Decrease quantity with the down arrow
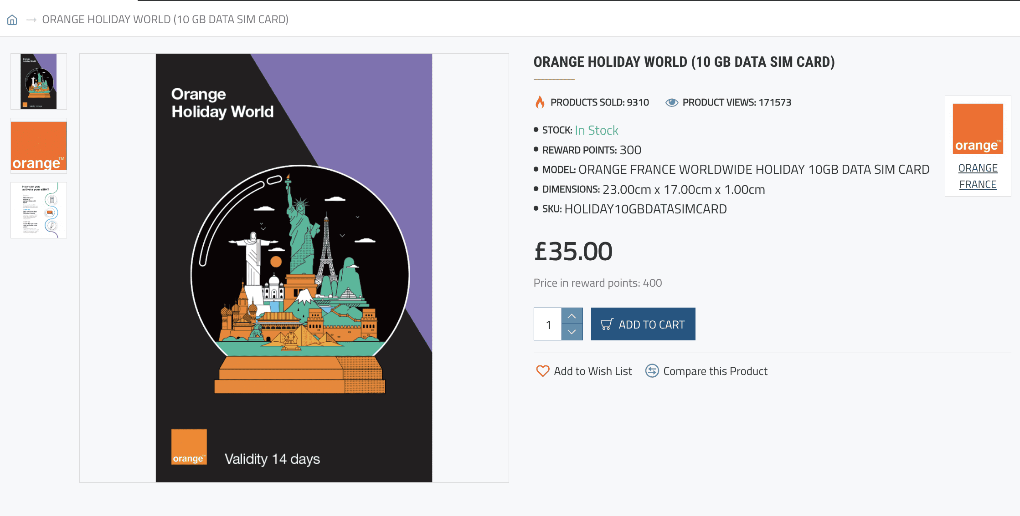The image size is (1020, 516). tap(572, 332)
